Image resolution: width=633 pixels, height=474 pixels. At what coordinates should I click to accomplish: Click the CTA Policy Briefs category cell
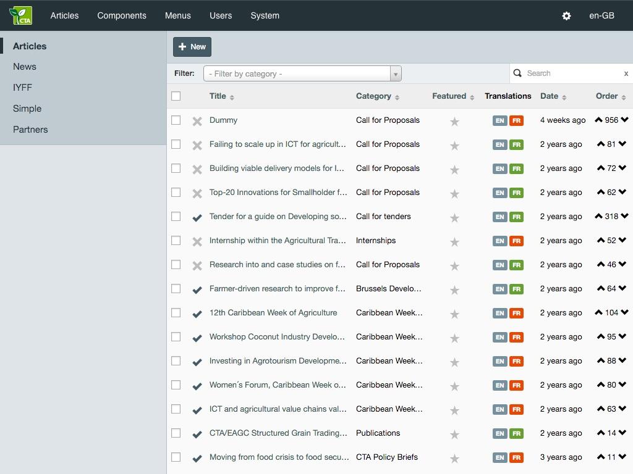coord(387,457)
